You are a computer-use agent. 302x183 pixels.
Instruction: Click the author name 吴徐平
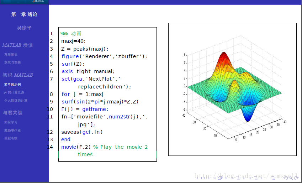(x=24, y=28)
